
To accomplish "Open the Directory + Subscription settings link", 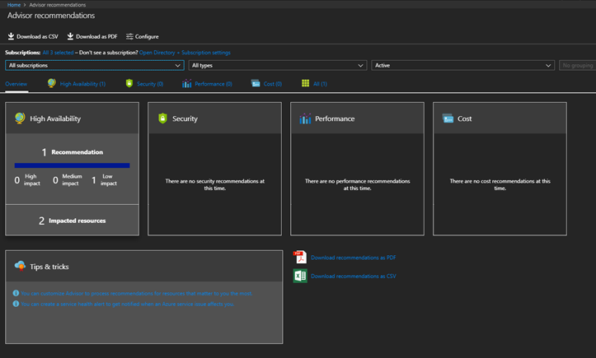I will [x=185, y=53].
